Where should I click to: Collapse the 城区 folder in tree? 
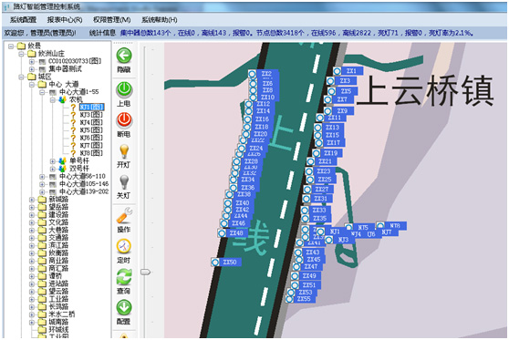[21, 77]
